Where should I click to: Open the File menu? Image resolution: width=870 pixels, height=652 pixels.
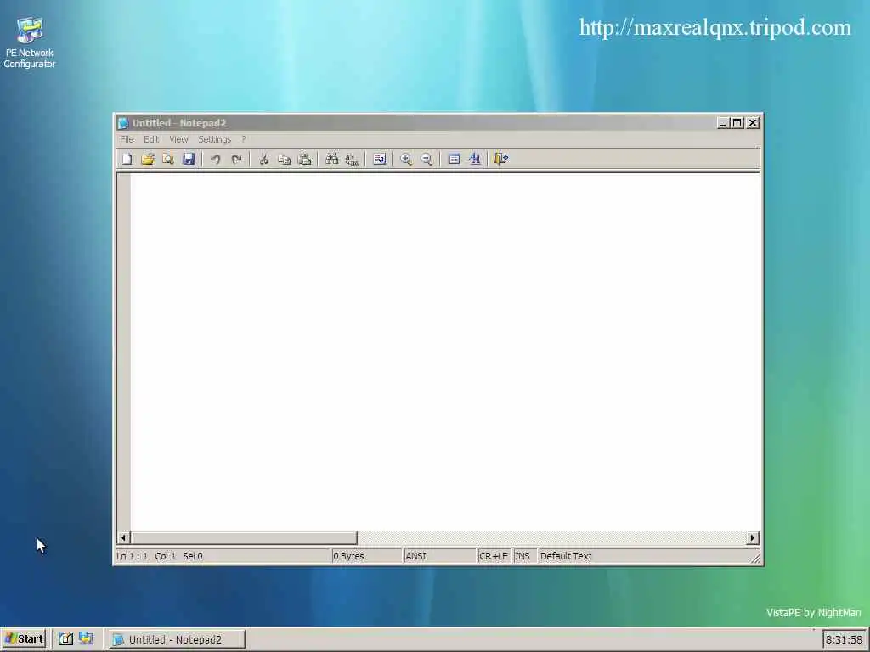click(127, 139)
